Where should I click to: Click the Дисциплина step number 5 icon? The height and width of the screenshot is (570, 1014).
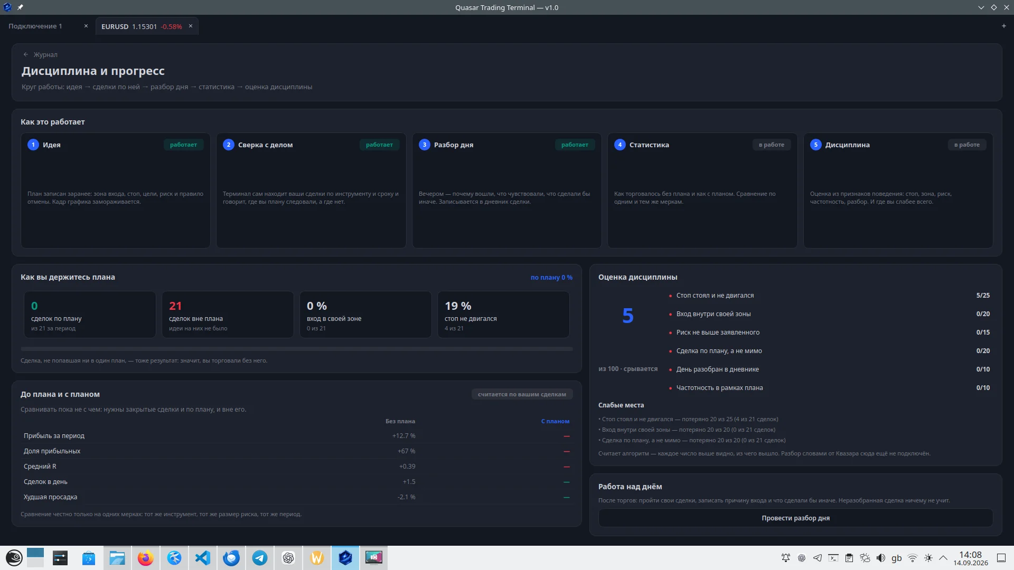816,145
